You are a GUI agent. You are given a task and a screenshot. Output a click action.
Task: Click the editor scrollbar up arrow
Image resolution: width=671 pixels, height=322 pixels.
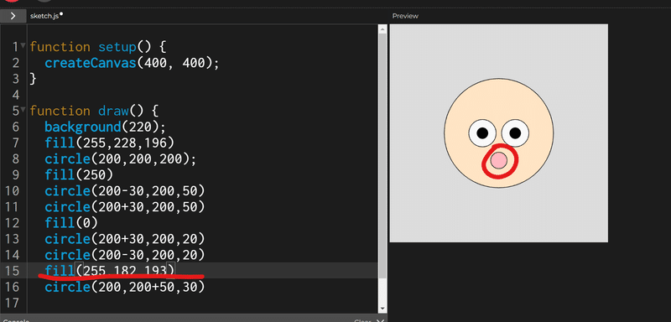pyautogui.click(x=382, y=29)
